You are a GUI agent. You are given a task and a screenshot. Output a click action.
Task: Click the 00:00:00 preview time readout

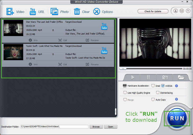point(187,69)
